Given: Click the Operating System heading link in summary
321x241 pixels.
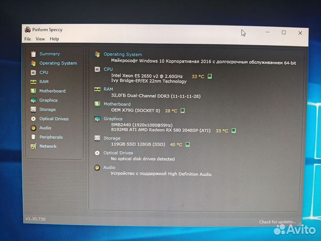Looking at the screenshot, I should click(123, 54).
